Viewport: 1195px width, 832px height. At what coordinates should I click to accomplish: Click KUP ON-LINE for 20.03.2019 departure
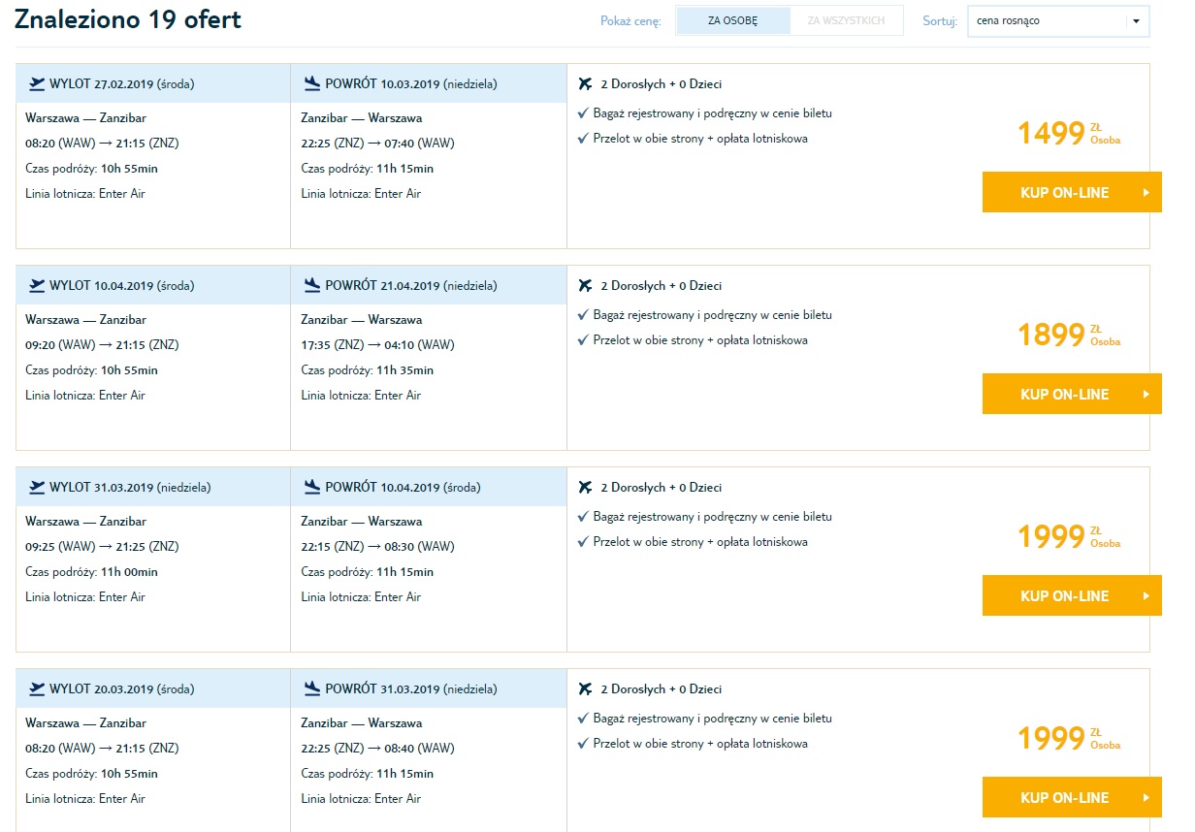click(1072, 797)
